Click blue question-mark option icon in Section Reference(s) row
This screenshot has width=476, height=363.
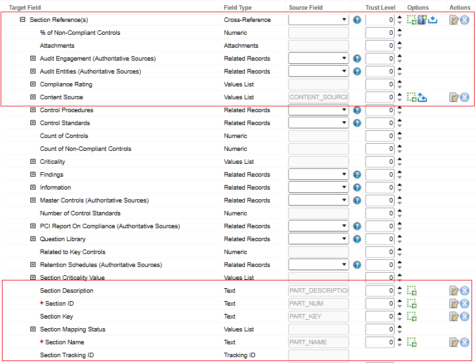(422, 20)
